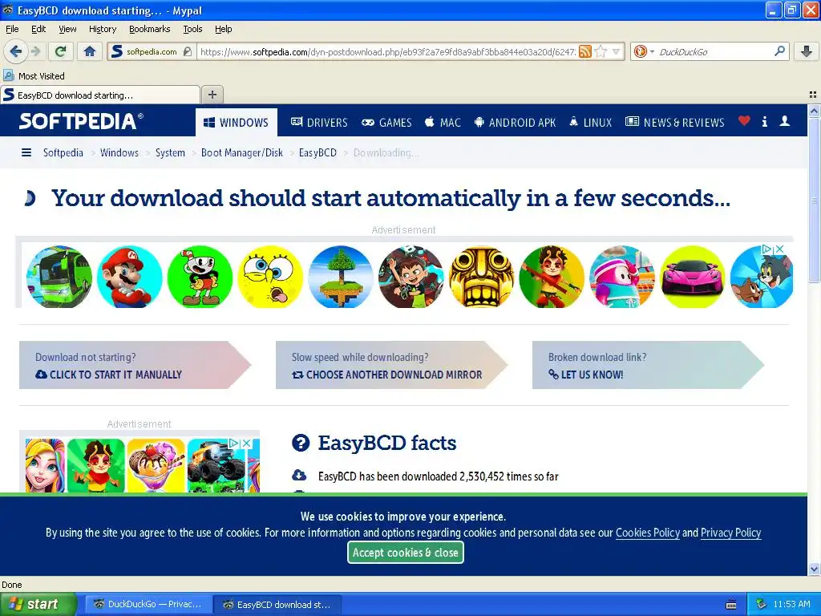Click the Tom and Jerry game icon
Screen dimensions: 821x616
[x=762, y=277]
